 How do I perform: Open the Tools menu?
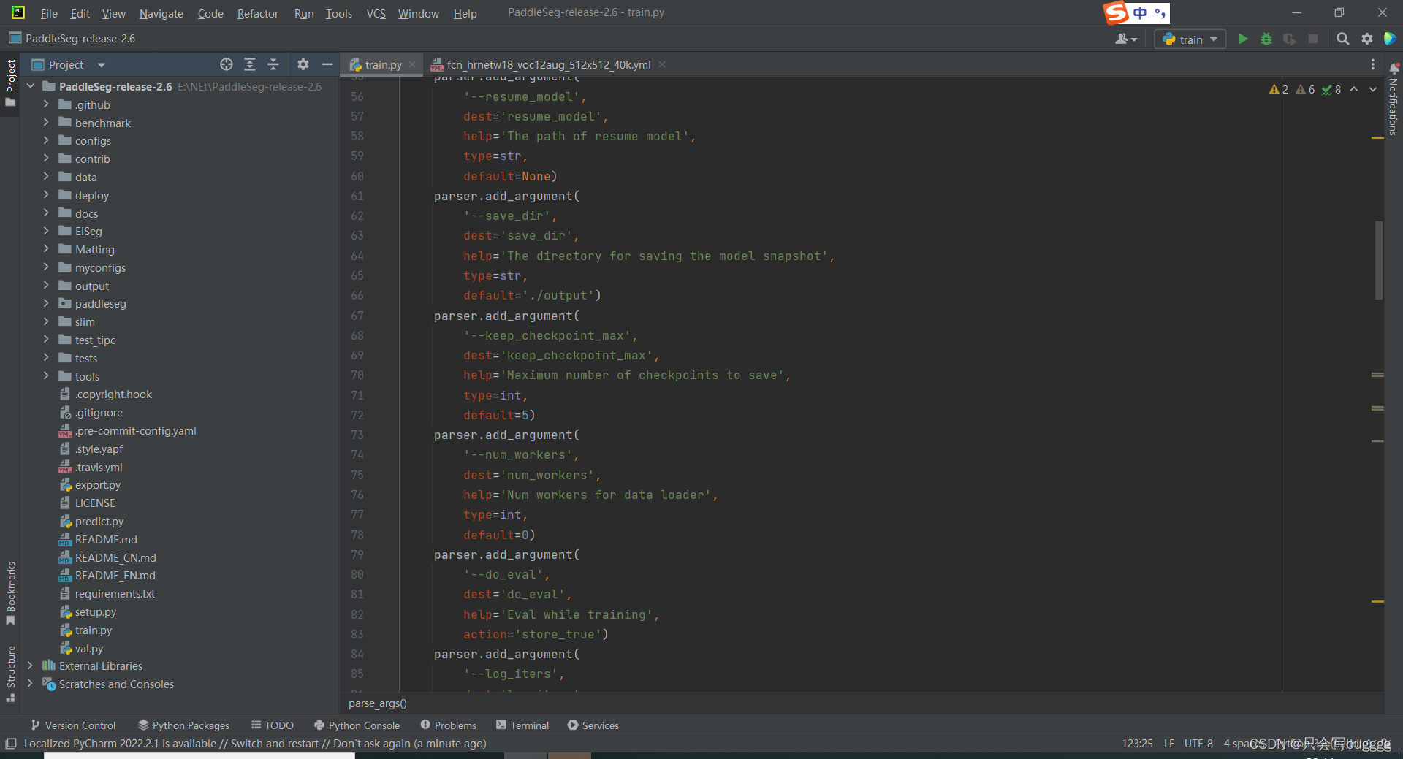338,13
